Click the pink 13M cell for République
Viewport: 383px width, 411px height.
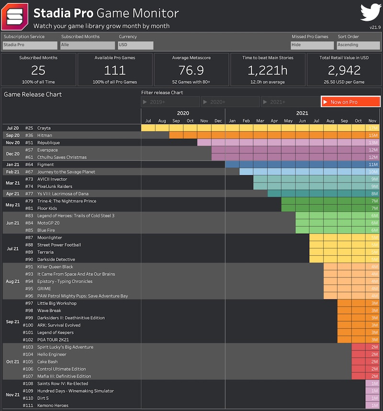[x=372, y=143]
